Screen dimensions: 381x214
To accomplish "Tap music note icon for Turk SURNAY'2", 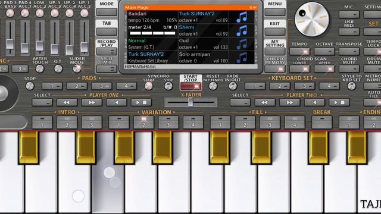I will coord(242,17).
